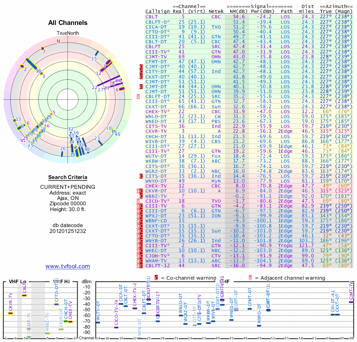Click the All Channels radar plot title
The height and width of the screenshot is (342, 357).
pos(68,23)
